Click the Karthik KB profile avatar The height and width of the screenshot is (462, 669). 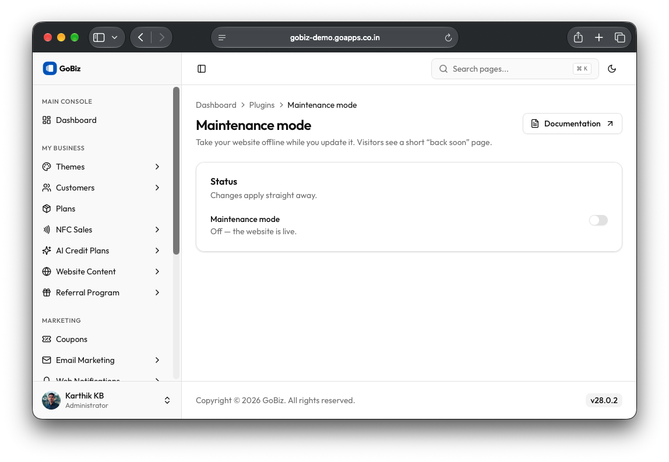point(51,400)
